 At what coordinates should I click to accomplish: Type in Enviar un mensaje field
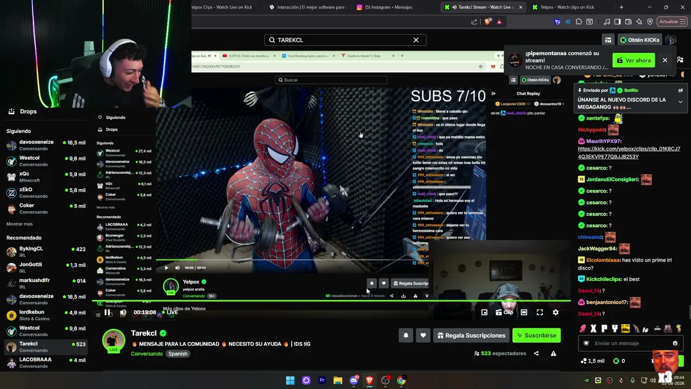(x=629, y=343)
